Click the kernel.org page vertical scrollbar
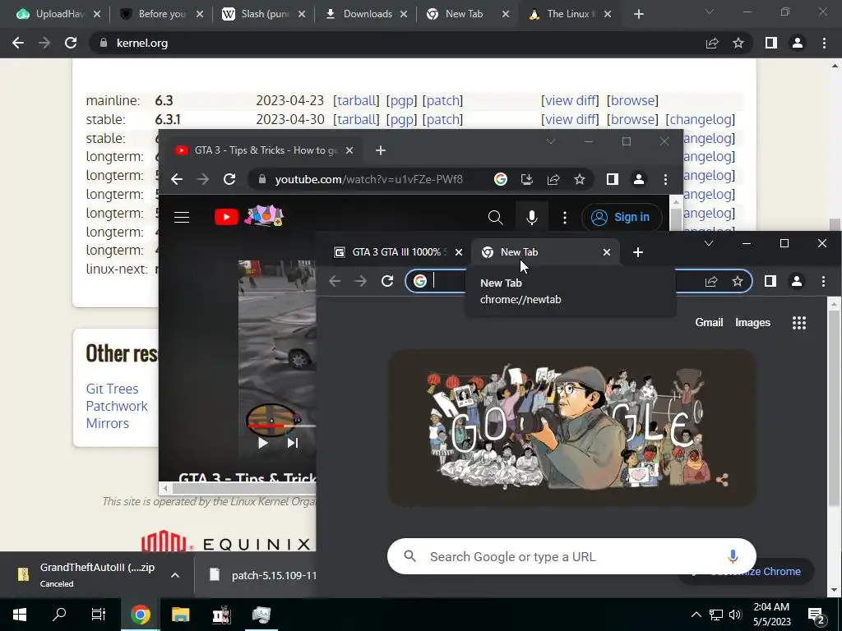 tap(835, 225)
